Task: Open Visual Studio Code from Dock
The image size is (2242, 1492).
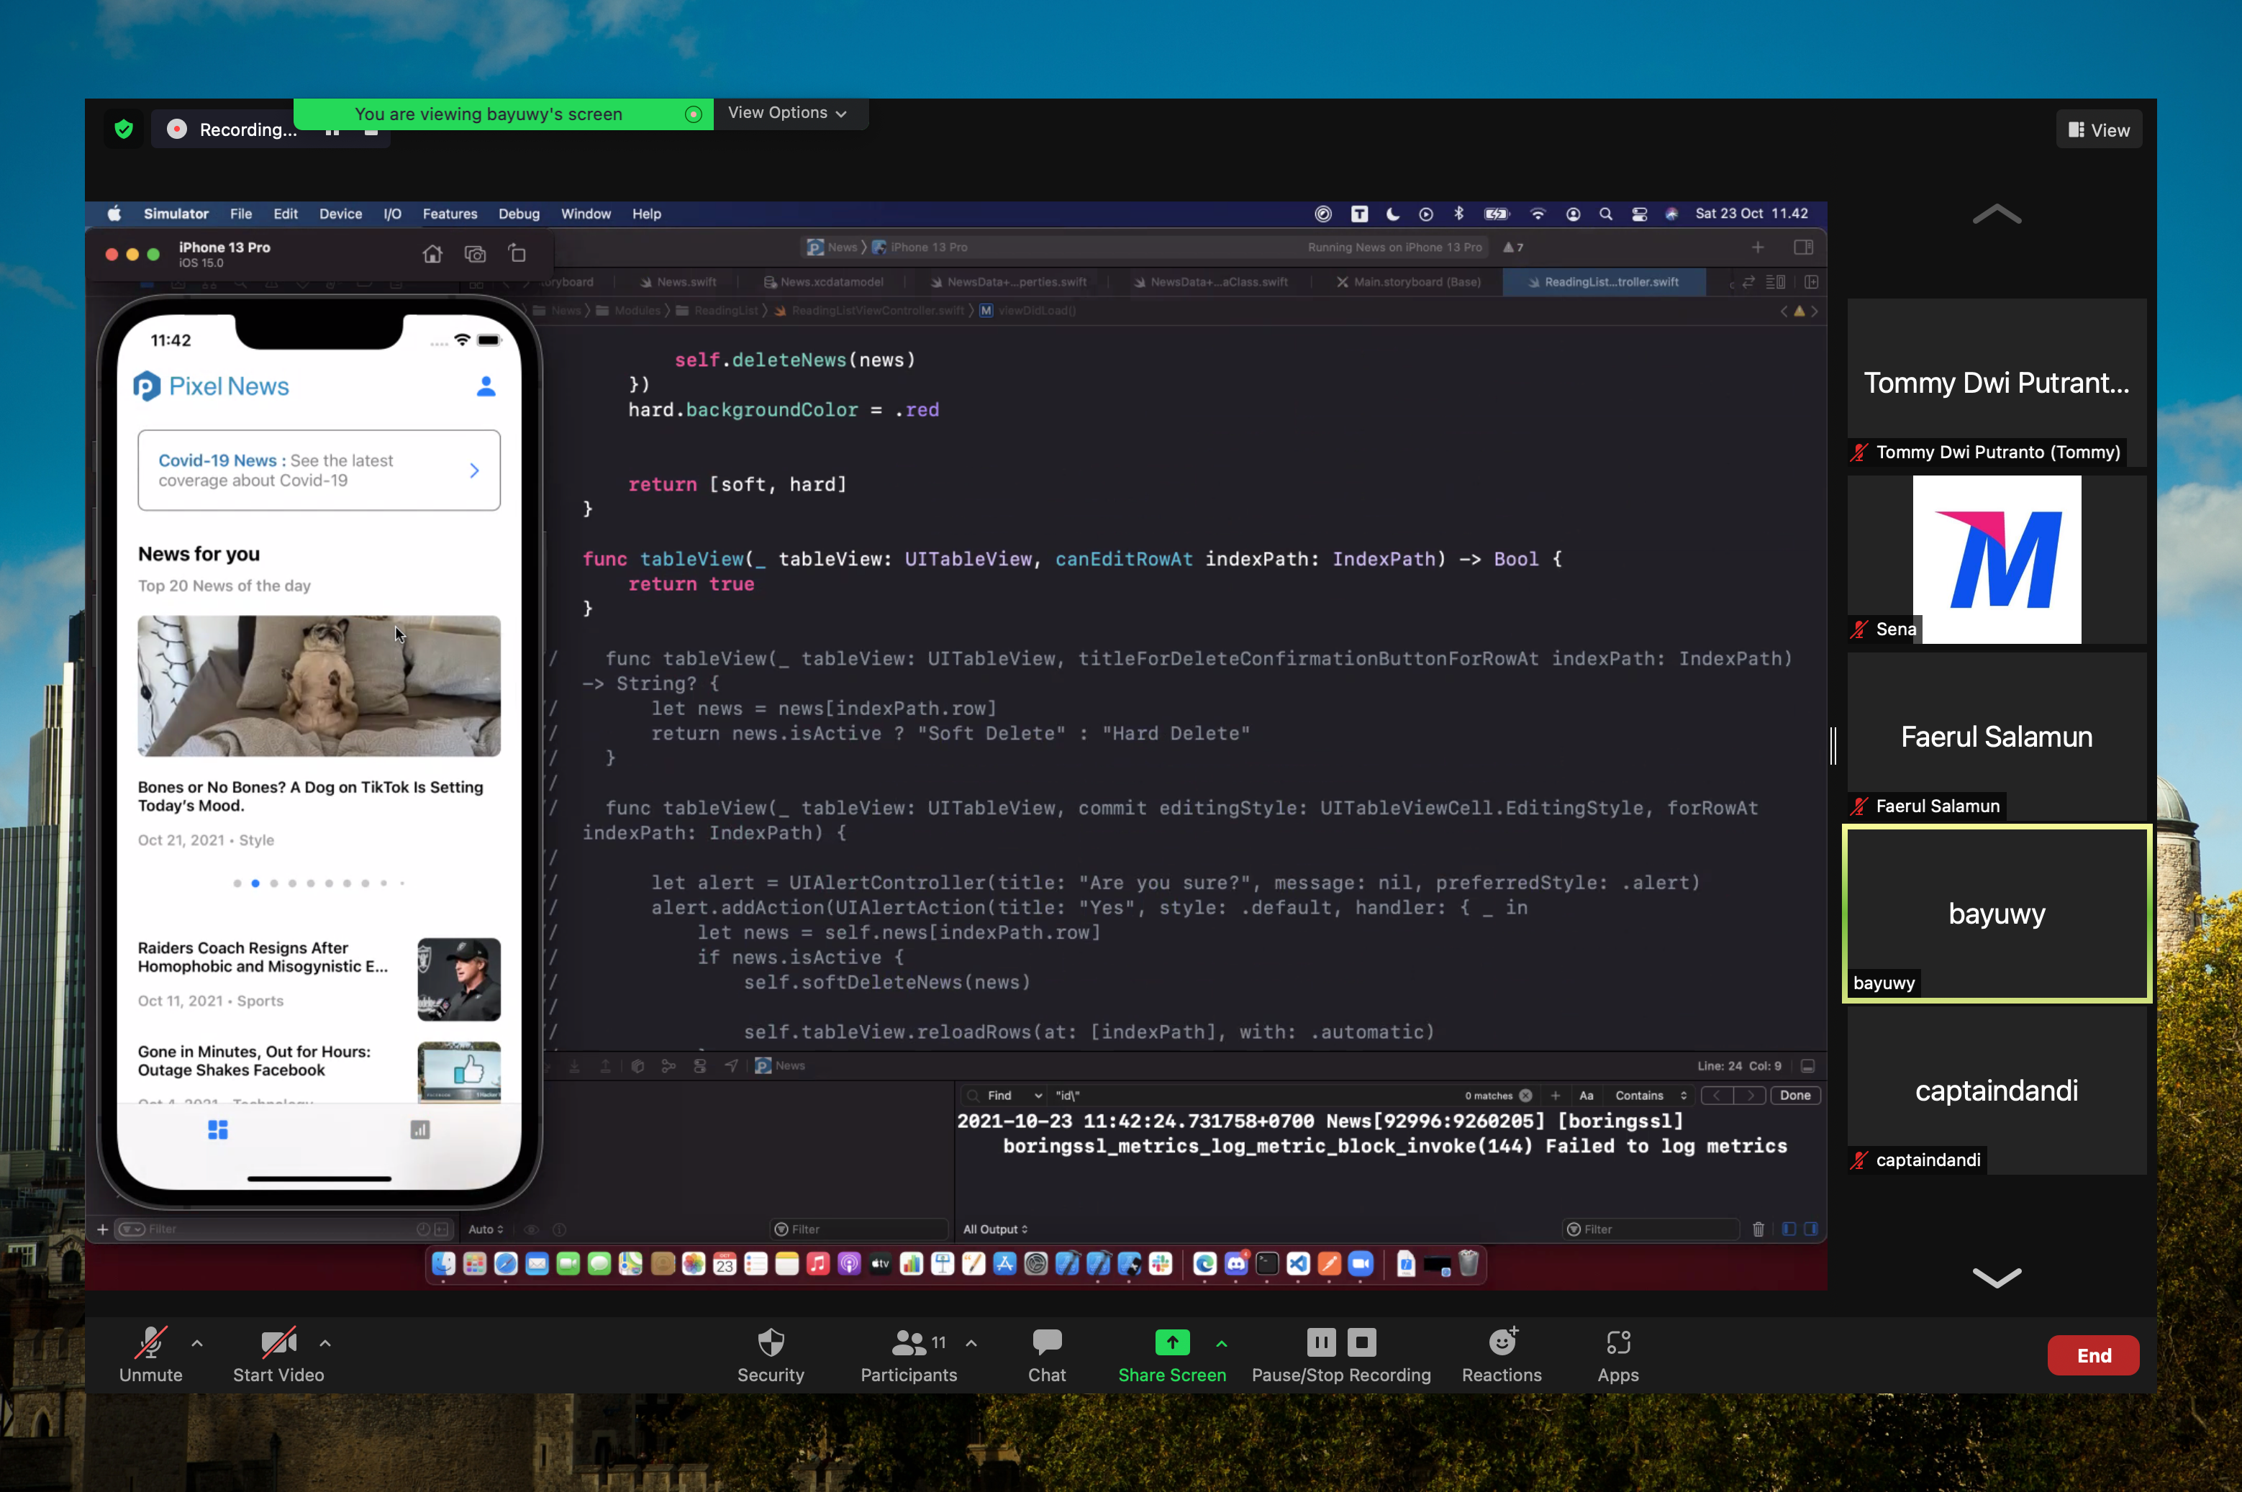Action: coord(1298,1264)
